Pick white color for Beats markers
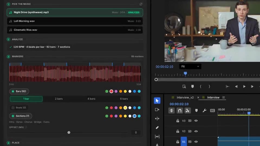Image resolution: width=260 pixels, height=146 pixels. point(130,108)
